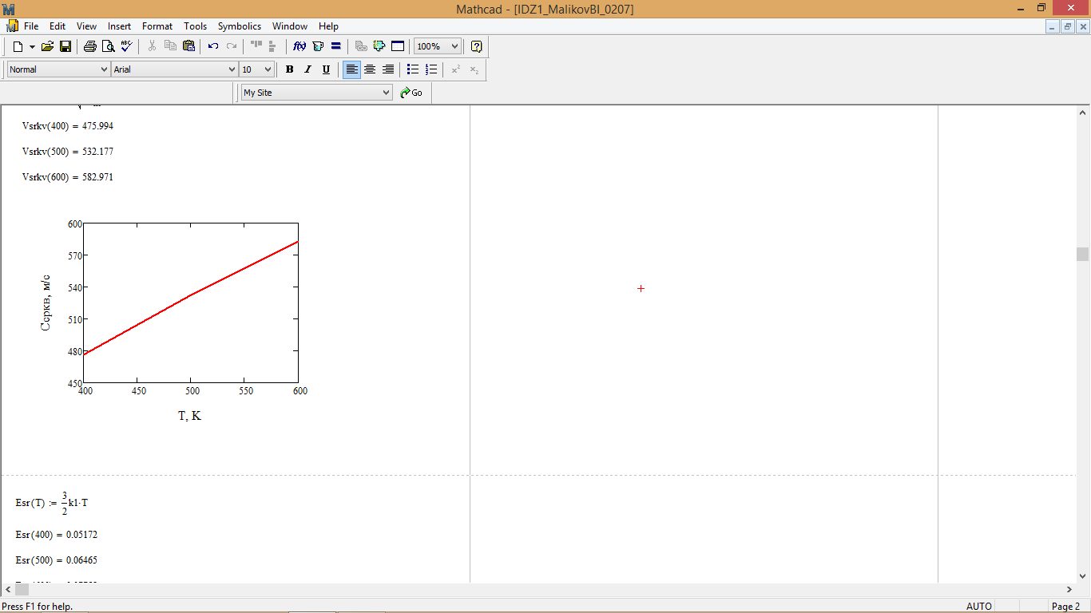Screen dimensions: 1091x613
Task: Toggle Underline formatting
Action: (326, 69)
